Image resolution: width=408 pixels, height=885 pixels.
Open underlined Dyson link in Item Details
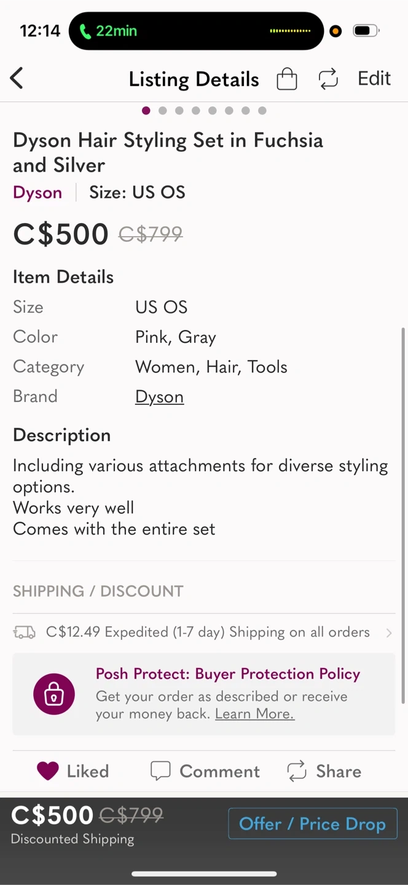(159, 396)
